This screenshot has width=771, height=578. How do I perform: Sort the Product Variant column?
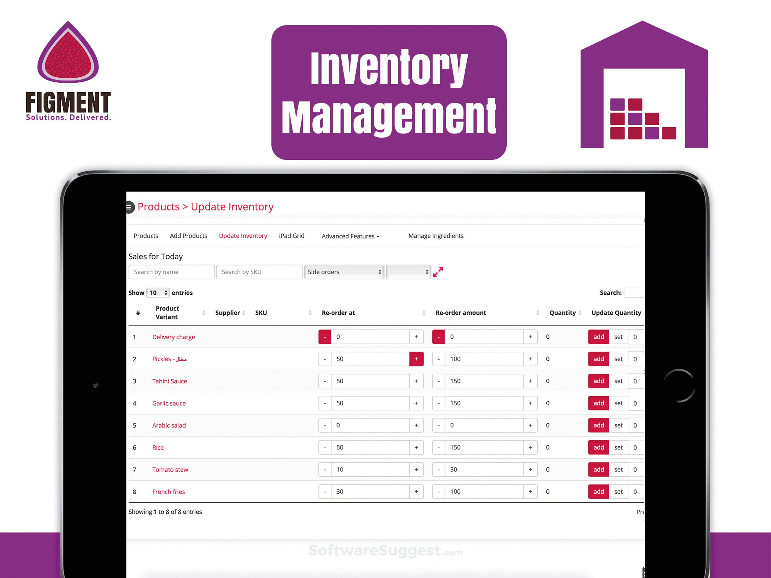coord(203,313)
